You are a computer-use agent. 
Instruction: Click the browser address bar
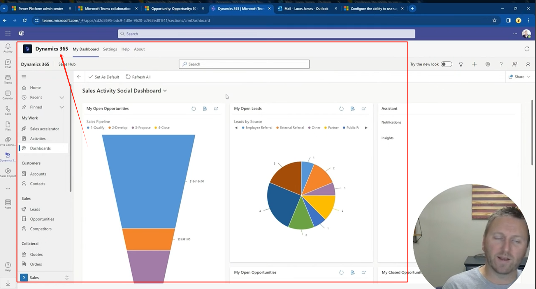(262, 20)
